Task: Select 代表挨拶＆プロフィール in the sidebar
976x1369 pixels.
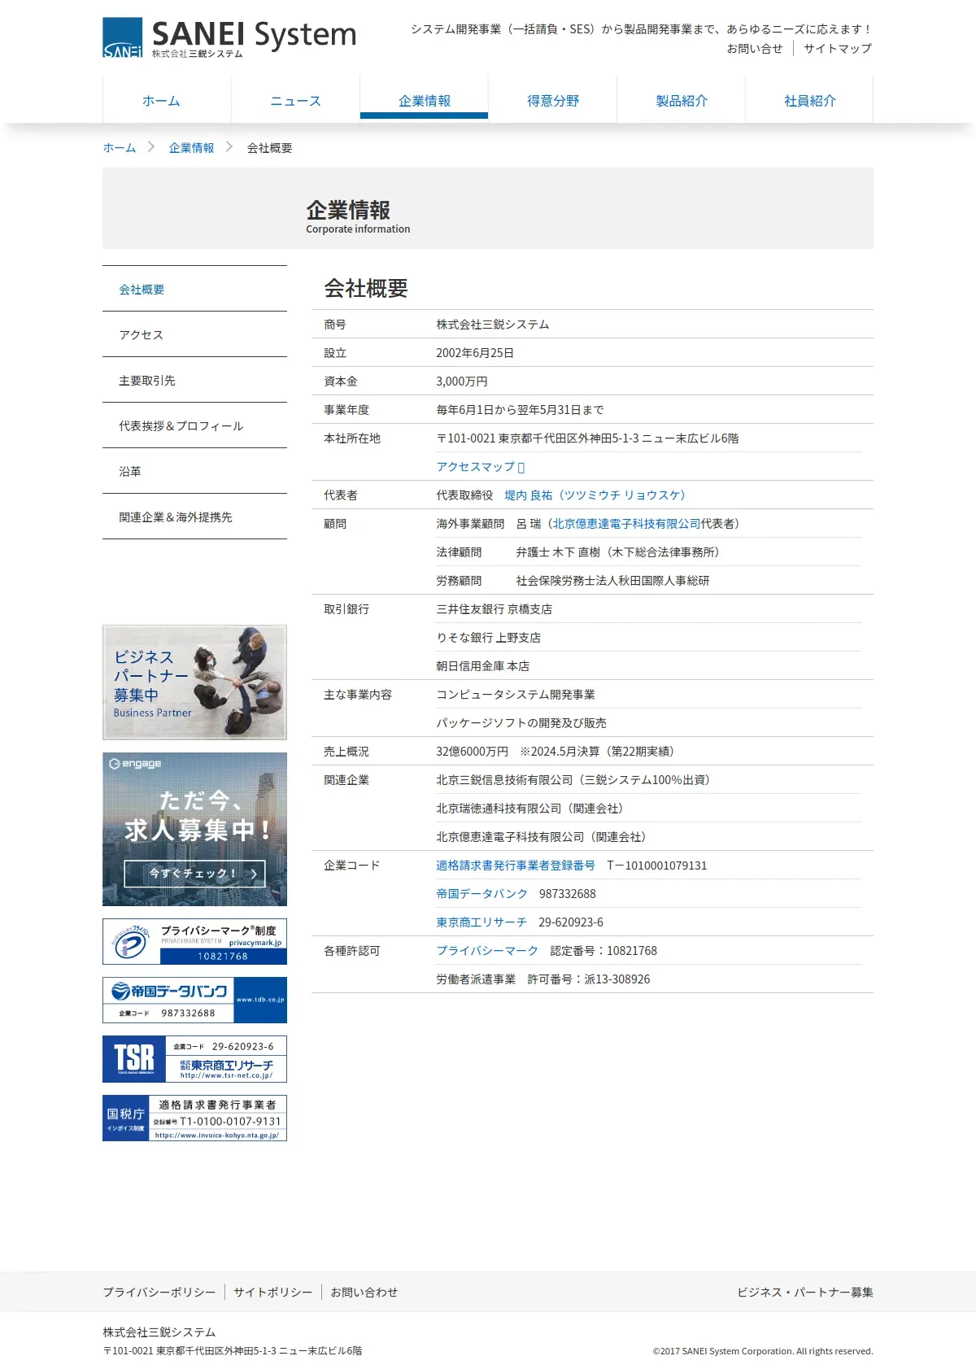Action: (194, 425)
